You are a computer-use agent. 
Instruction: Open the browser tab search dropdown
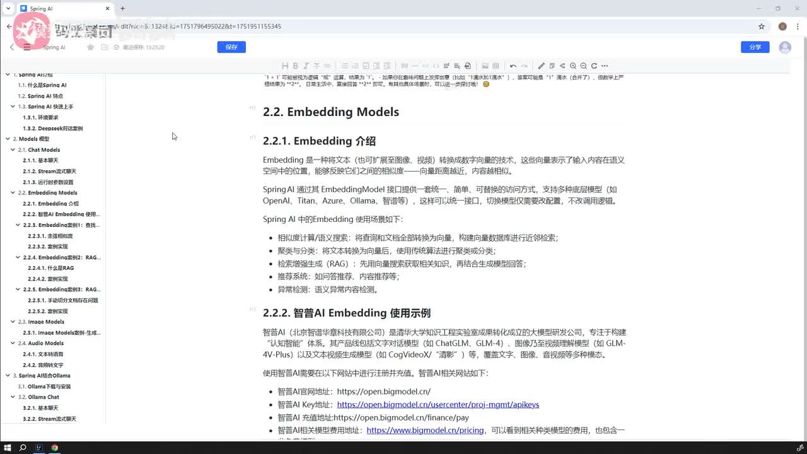8,8
